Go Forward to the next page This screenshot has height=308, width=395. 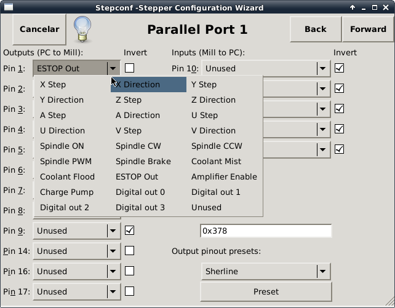click(x=368, y=29)
